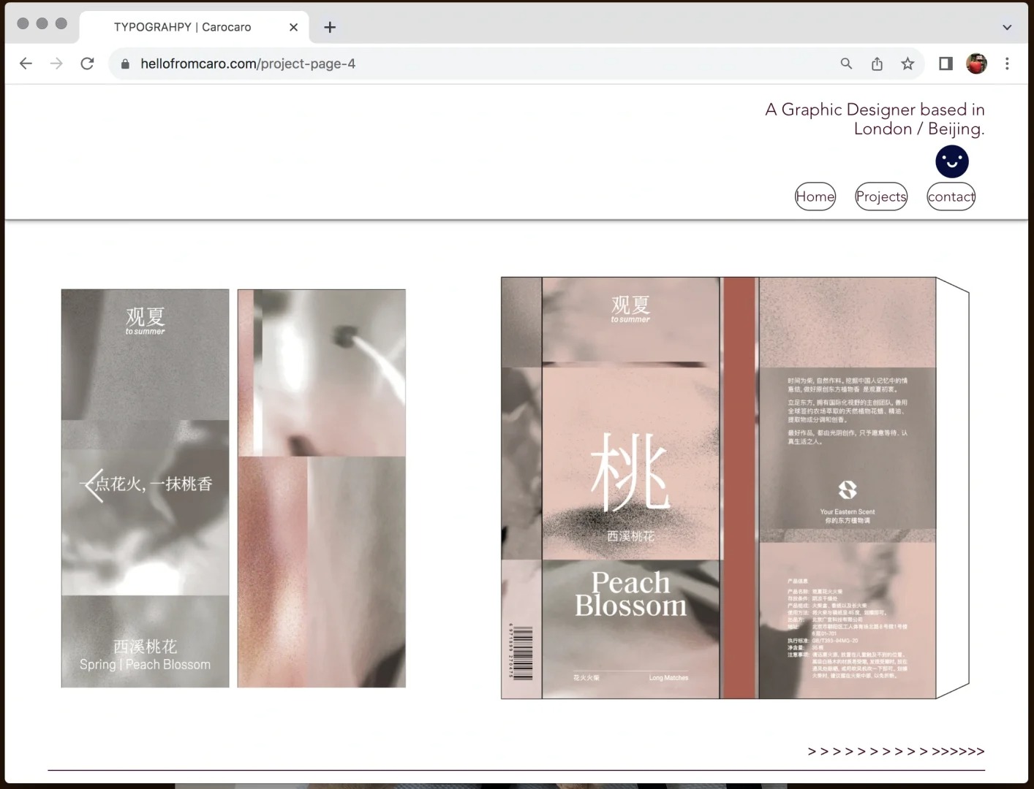Click the macOS yellow minimize button
This screenshot has width=1034, height=789.
(x=42, y=23)
